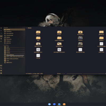Open the Music folder in the file view

pyautogui.click(x=38, y=33)
